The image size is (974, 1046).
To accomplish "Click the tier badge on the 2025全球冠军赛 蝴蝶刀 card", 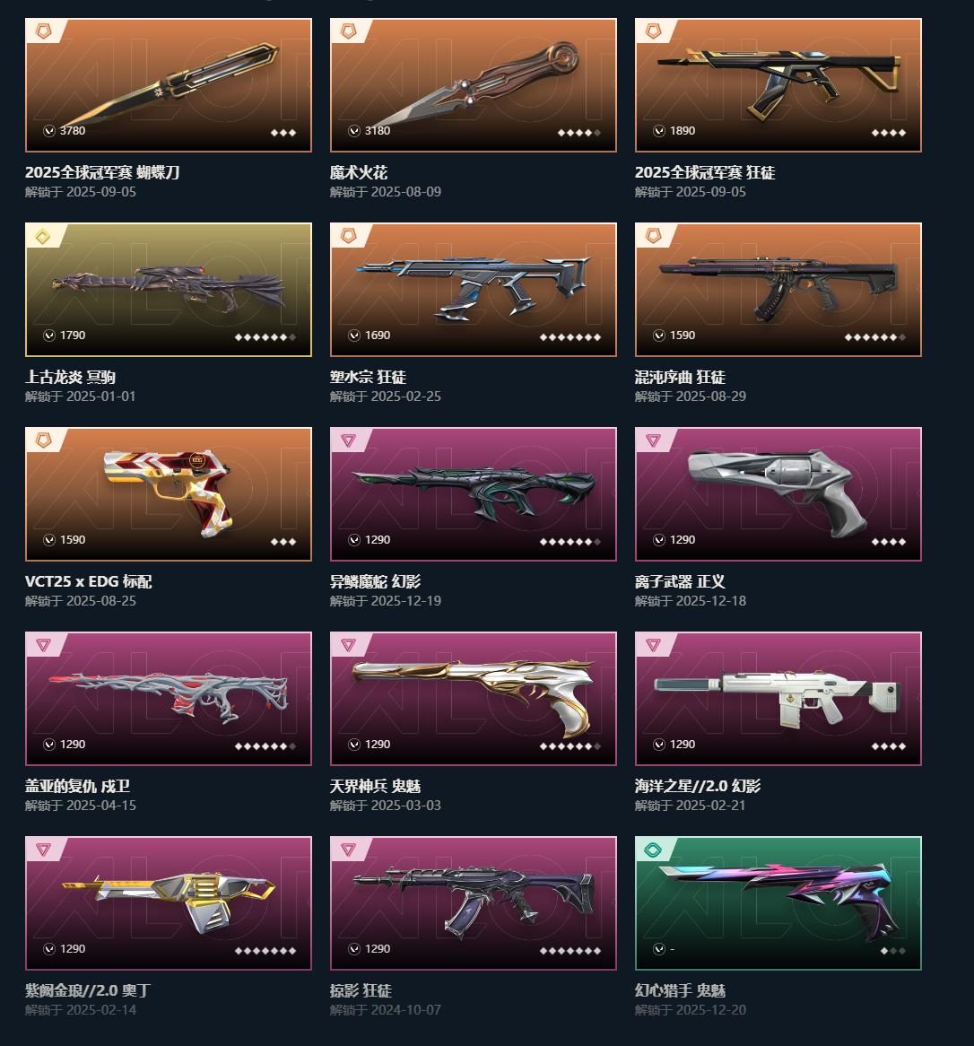I will [43, 31].
